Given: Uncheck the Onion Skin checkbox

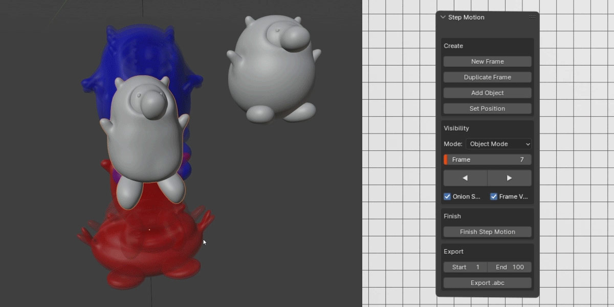Looking at the screenshot, I should click(447, 196).
